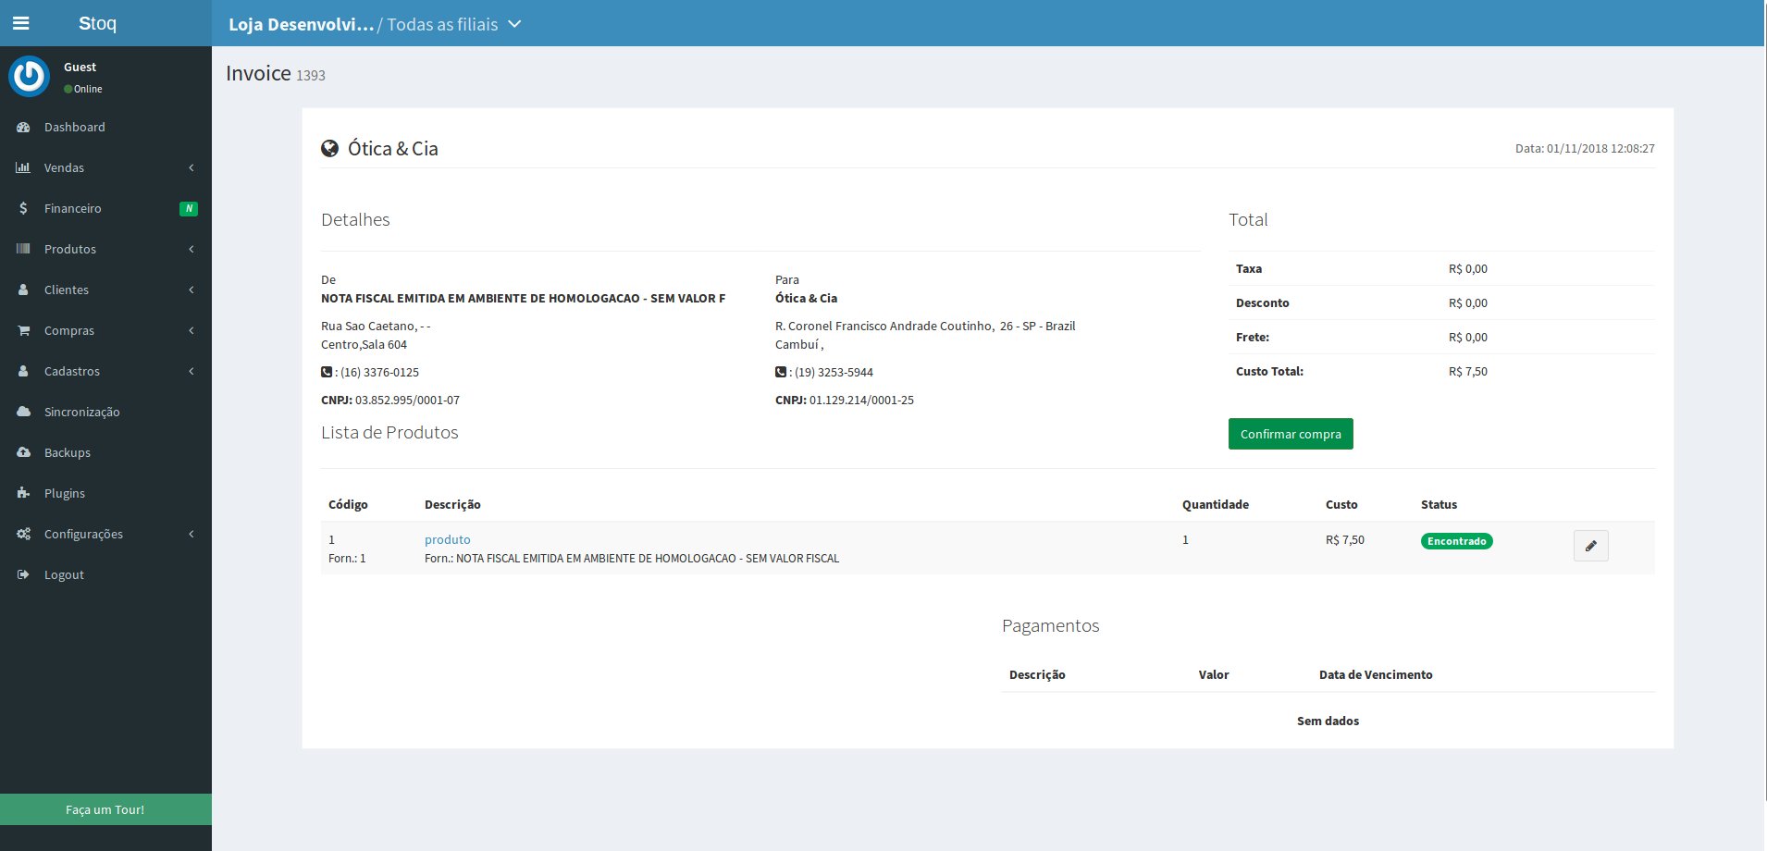The image size is (1767, 851).
Task: Select the Logout menu item
Action: [x=105, y=574]
